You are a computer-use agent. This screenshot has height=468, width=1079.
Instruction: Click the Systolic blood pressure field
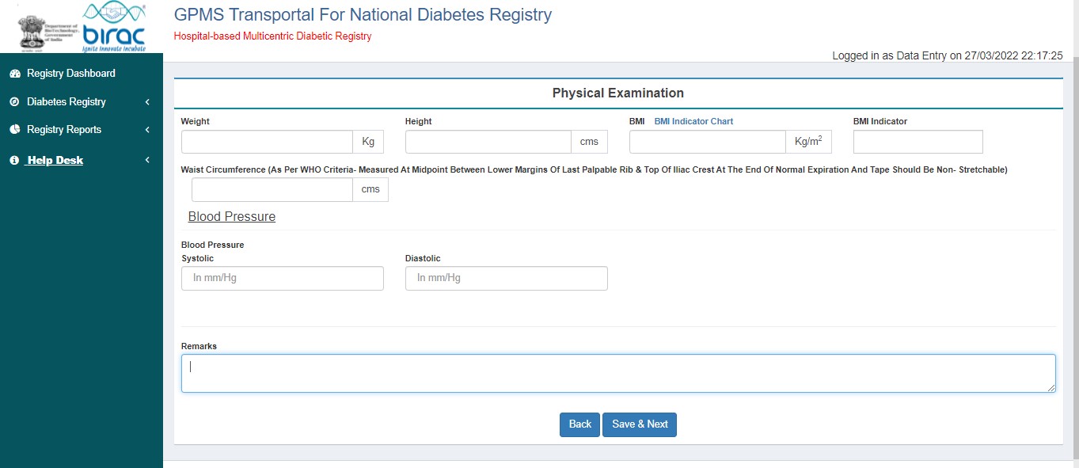tap(282, 278)
